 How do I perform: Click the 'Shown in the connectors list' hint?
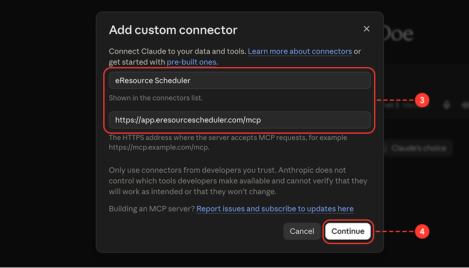coord(156,98)
